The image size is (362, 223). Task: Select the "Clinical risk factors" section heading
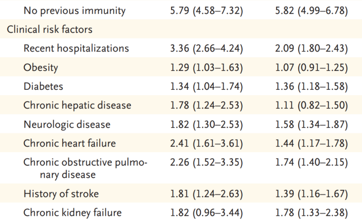(50, 29)
